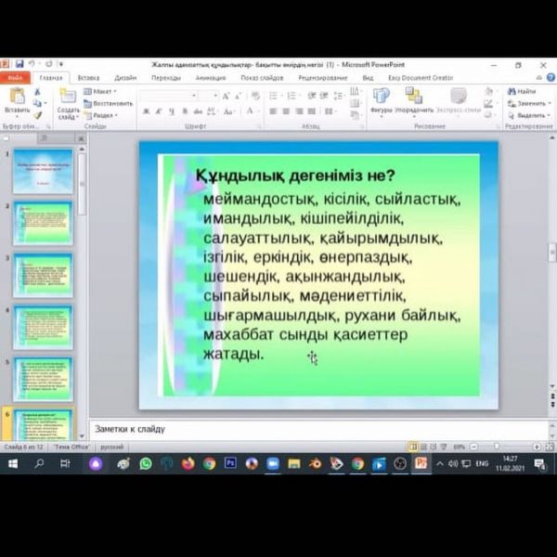
Task: Select slide 3 thumbnail in slide panel
Action: pos(43,276)
